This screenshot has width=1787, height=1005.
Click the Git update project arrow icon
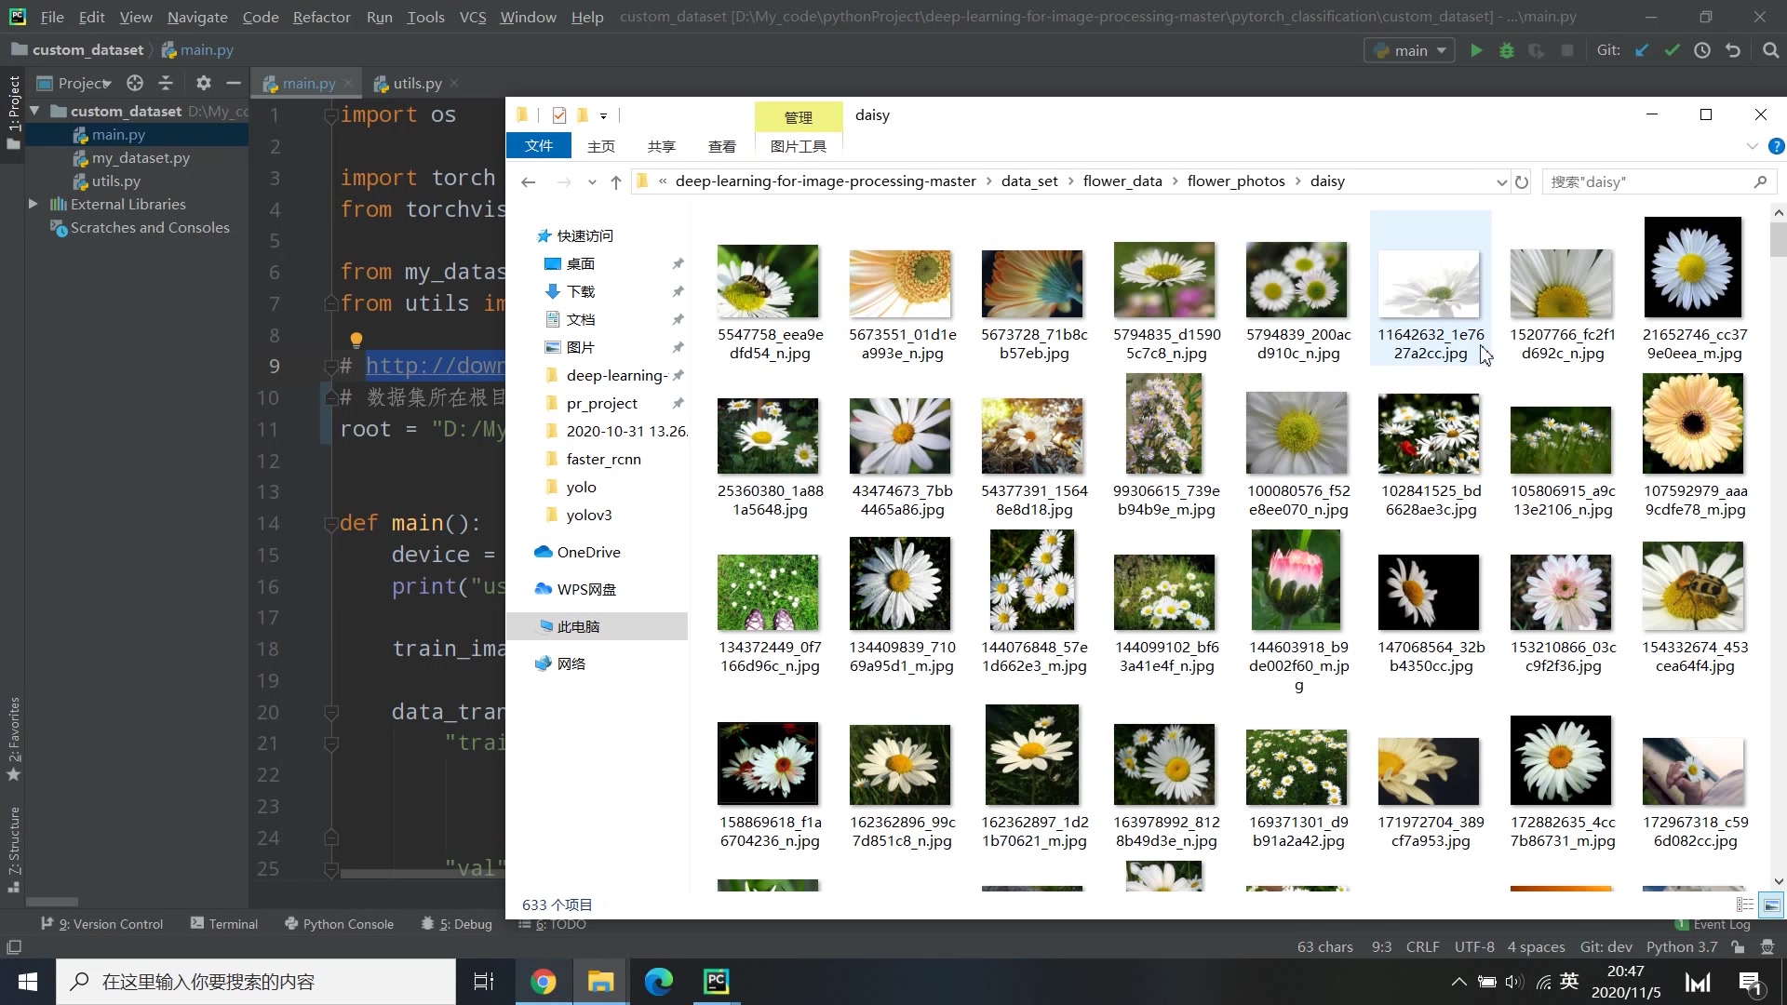pyautogui.click(x=1642, y=51)
